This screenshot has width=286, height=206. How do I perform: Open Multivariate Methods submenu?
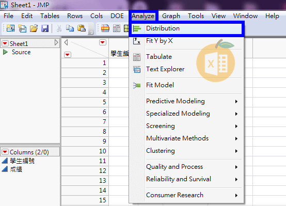(186, 138)
